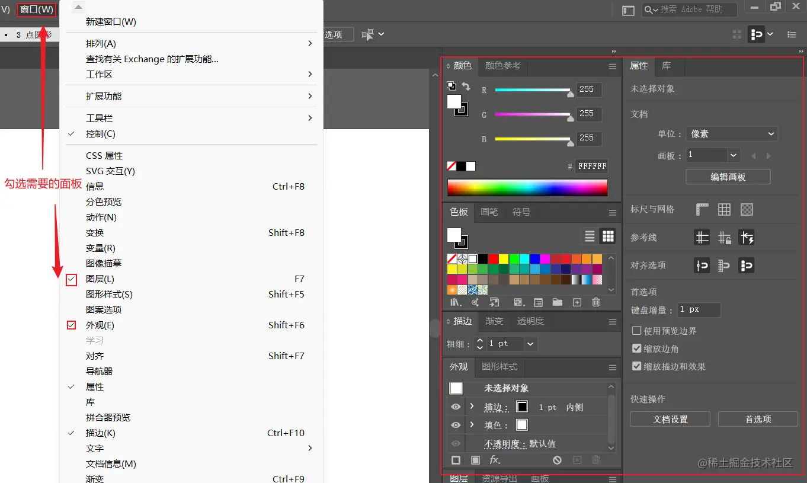The image size is (807, 483).
Task: Switch to the 画笔 tab
Action: 489,212
